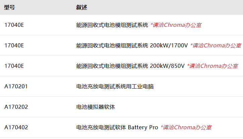The height and width of the screenshot is (139, 243).
Task: Click the 200kW/1700V system description
Action: click(132, 46)
